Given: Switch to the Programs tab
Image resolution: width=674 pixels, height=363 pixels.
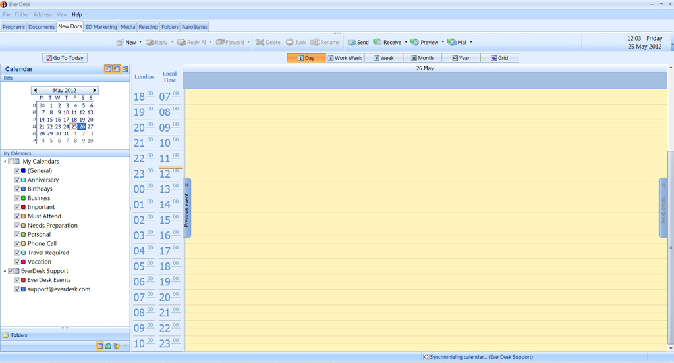Looking at the screenshot, I should coord(14,26).
